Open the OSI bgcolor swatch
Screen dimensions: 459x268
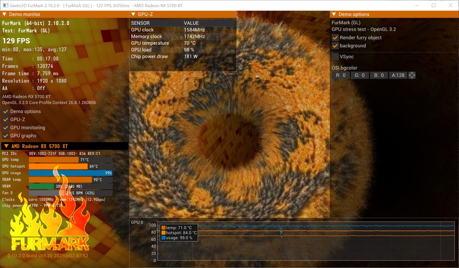412,75
